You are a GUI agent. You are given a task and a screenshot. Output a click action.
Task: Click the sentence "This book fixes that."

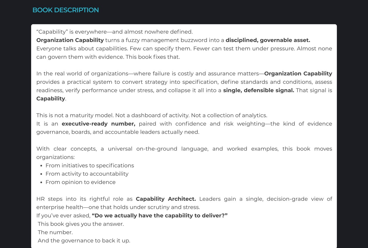(153, 57)
